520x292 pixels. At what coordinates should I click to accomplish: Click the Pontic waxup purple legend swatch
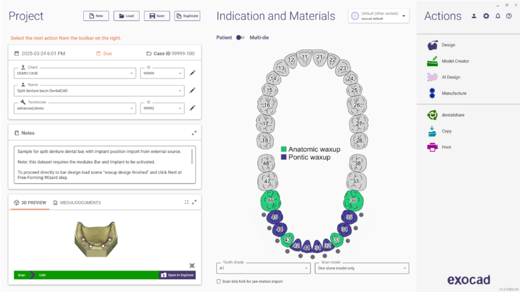coord(283,157)
